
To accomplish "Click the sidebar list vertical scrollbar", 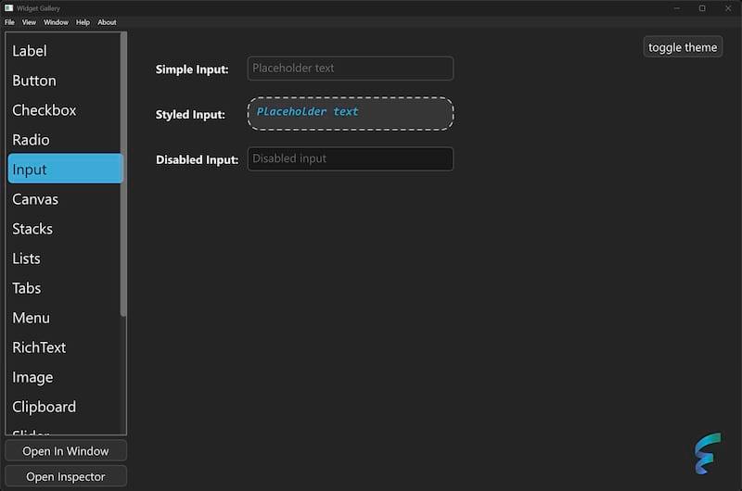I will point(123,176).
